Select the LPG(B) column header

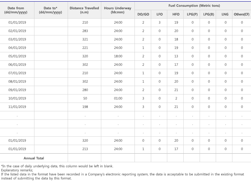[x=208, y=14]
